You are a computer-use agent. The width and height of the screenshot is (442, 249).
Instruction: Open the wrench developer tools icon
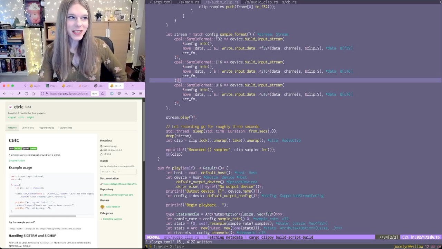(x=19, y=93)
